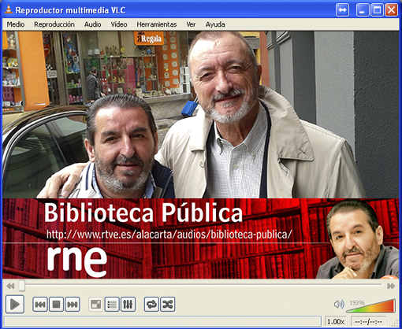Open the Ver menu
Viewport: 402px width, 329px height.
(x=191, y=24)
